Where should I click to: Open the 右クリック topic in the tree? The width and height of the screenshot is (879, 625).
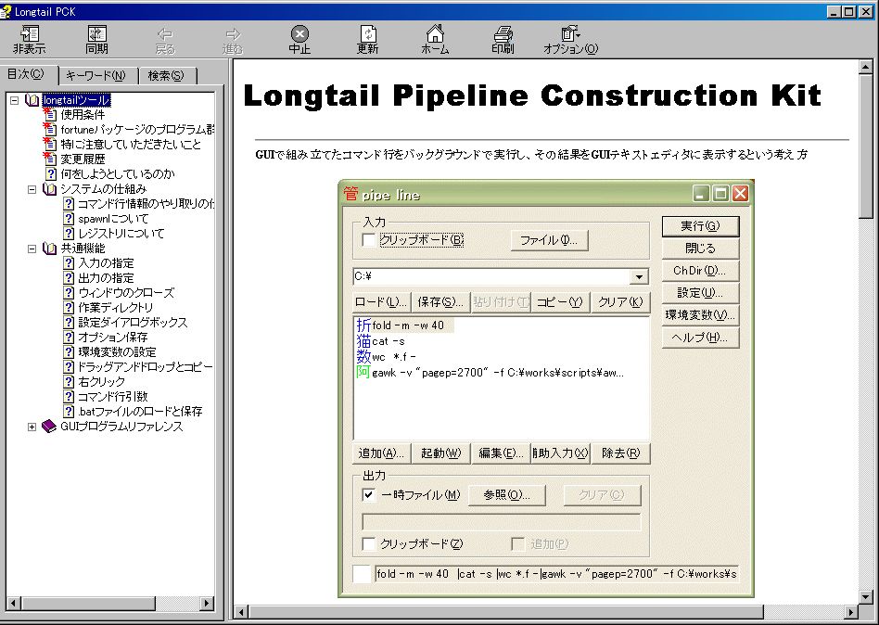(98, 382)
